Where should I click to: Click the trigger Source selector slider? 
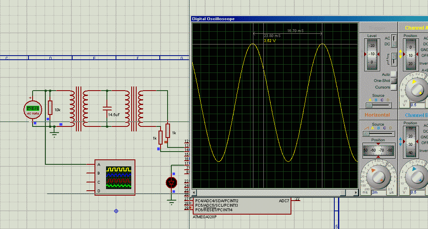point(378,105)
